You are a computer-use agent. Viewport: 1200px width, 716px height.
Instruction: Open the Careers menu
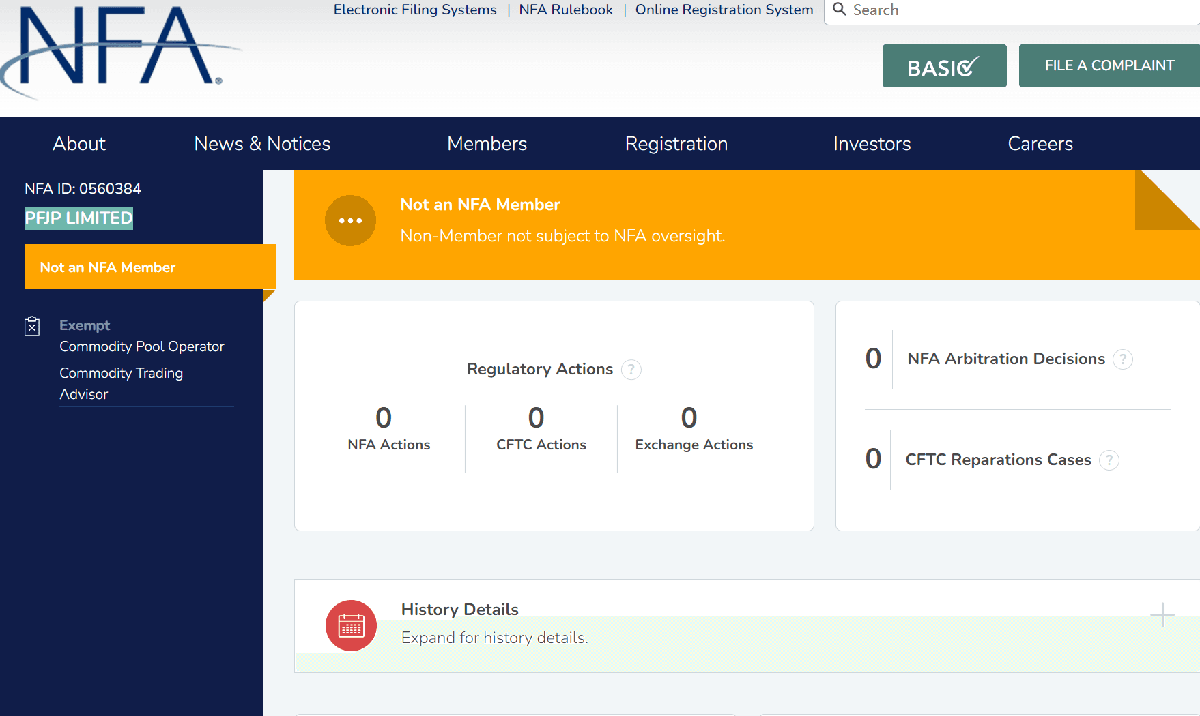click(x=1040, y=144)
